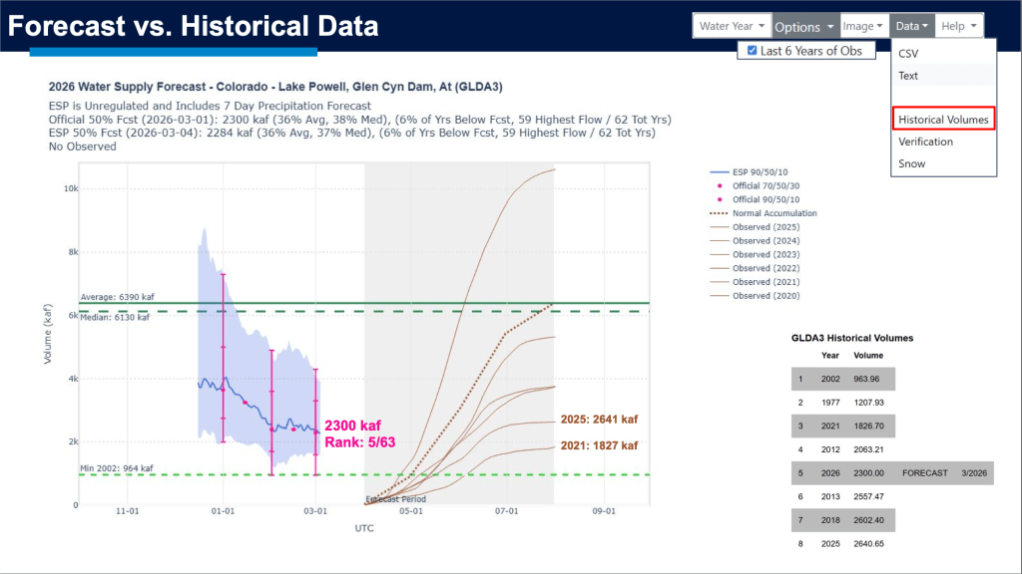Image resolution: width=1022 pixels, height=574 pixels.
Task: Open Verification from the Data menu
Action: (x=925, y=142)
